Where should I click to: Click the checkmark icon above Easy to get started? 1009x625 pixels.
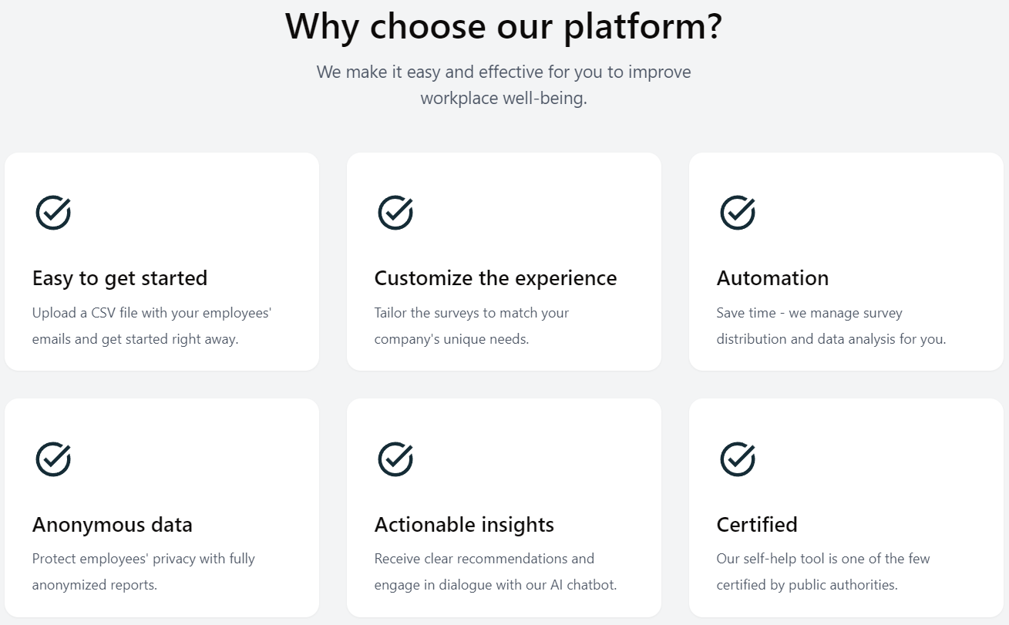[x=53, y=212]
